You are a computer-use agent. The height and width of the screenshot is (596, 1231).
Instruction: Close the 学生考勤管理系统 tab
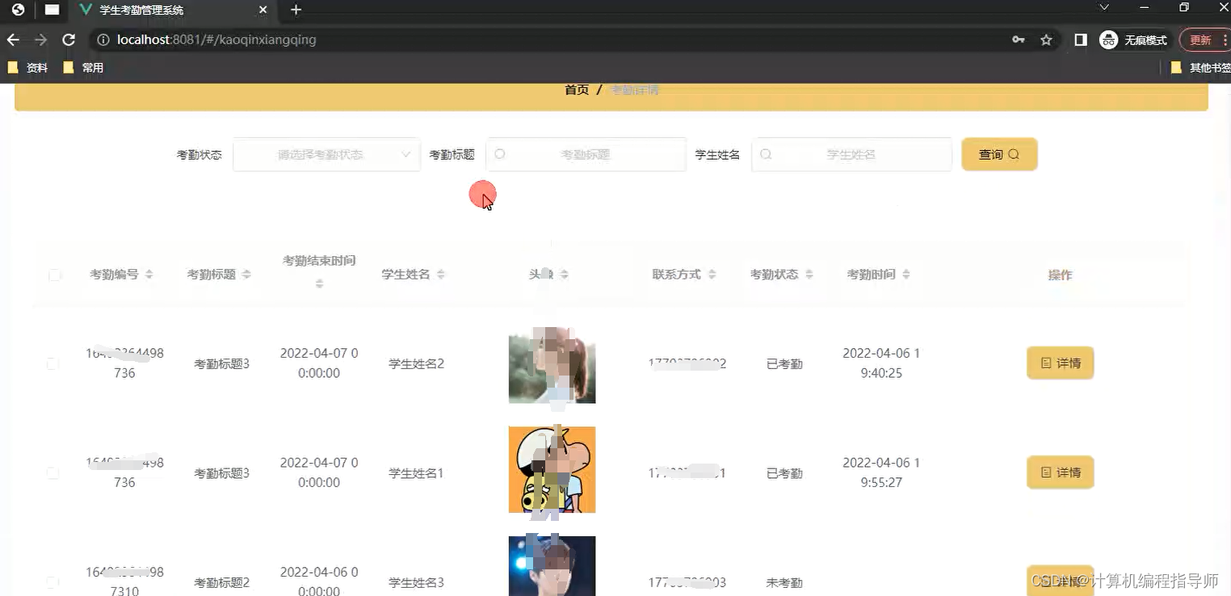(x=263, y=10)
